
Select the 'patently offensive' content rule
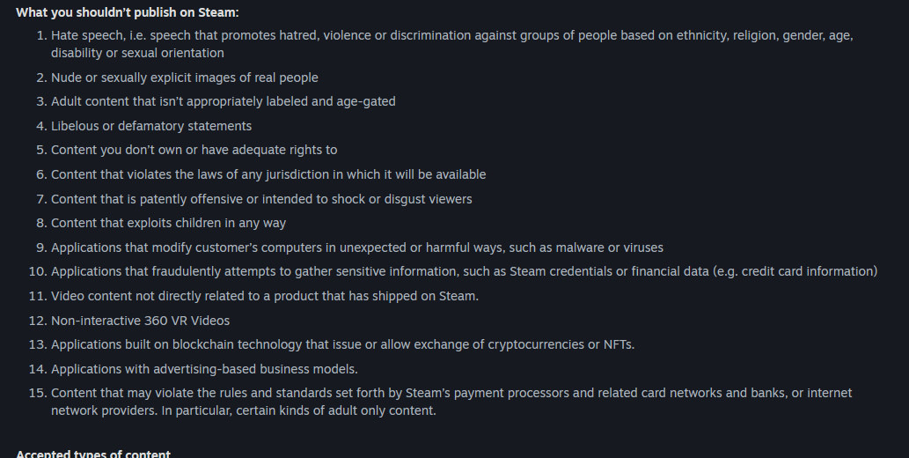(261, 199)
